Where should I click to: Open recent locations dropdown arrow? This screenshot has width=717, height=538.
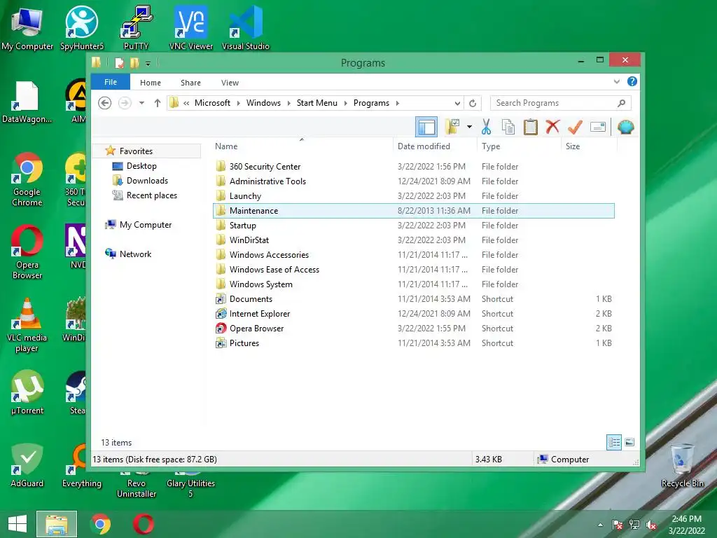pyautogui.click(x=141, y=103)
